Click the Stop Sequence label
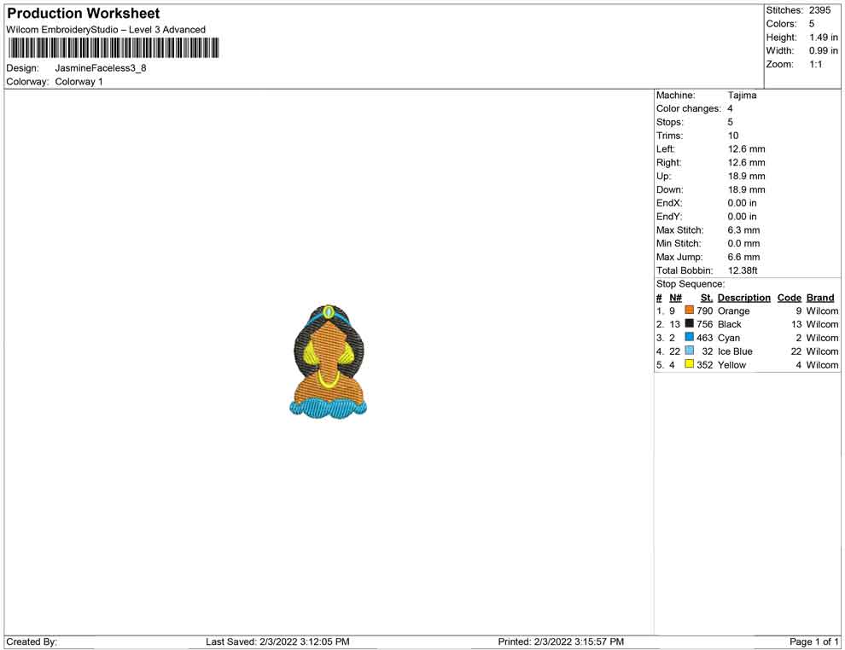The image size is (845, 650). [691, 284]
